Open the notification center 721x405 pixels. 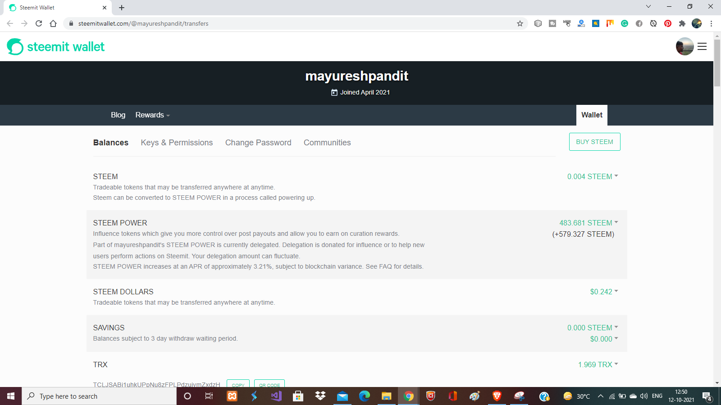point(707,396)
